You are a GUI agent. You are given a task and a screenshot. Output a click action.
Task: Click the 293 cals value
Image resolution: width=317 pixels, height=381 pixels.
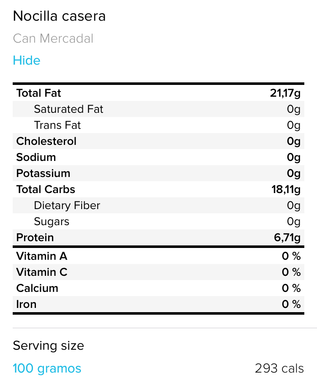click(x=279, y=368)
